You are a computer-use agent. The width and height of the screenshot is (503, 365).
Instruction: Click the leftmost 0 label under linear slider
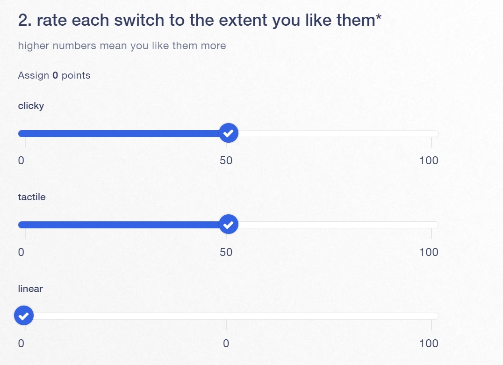(x=21, y=343)
